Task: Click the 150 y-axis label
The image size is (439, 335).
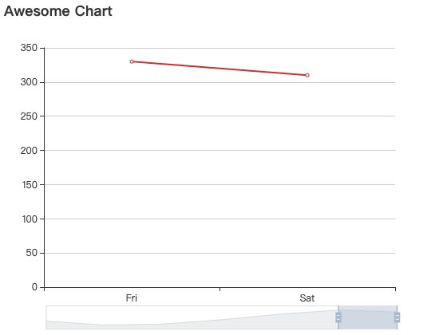Action: coord(30,185)
